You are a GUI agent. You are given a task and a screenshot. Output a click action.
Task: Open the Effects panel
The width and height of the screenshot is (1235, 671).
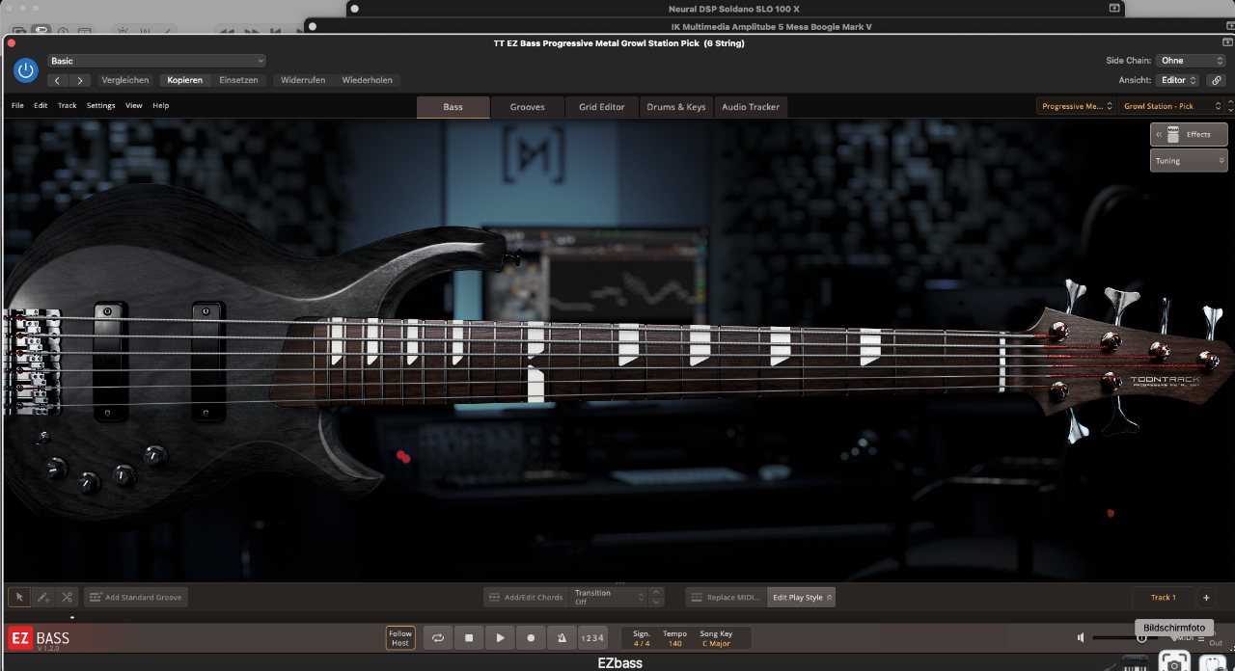pos(1189,134)
